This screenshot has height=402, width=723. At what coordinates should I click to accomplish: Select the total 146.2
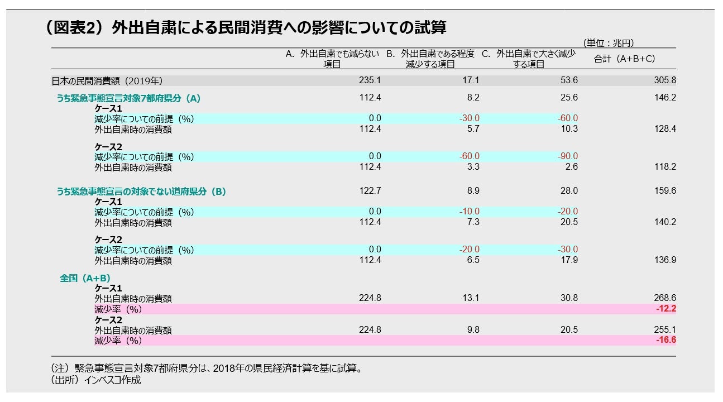point(665,98)
